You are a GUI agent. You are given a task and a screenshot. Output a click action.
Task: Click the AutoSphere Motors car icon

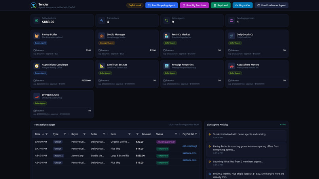232,66
